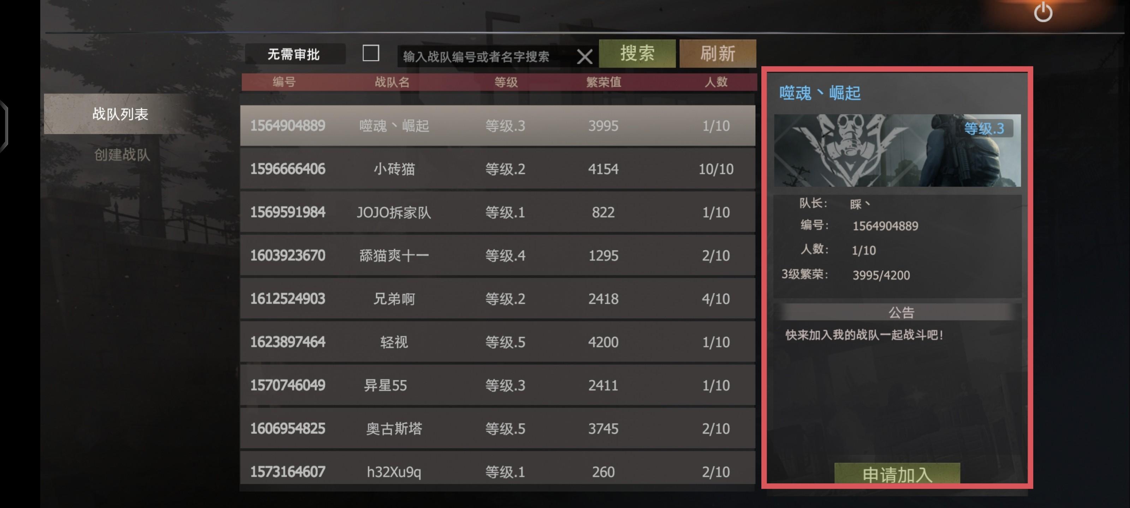
Task: Select the 异星55 team row
Action: tap(498, 385)
